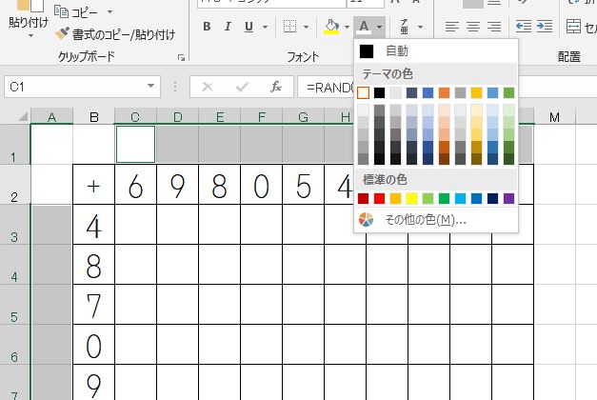Click Select All corner triangle
The width and height of the screenshot is (597, 400).
[23, 116]
